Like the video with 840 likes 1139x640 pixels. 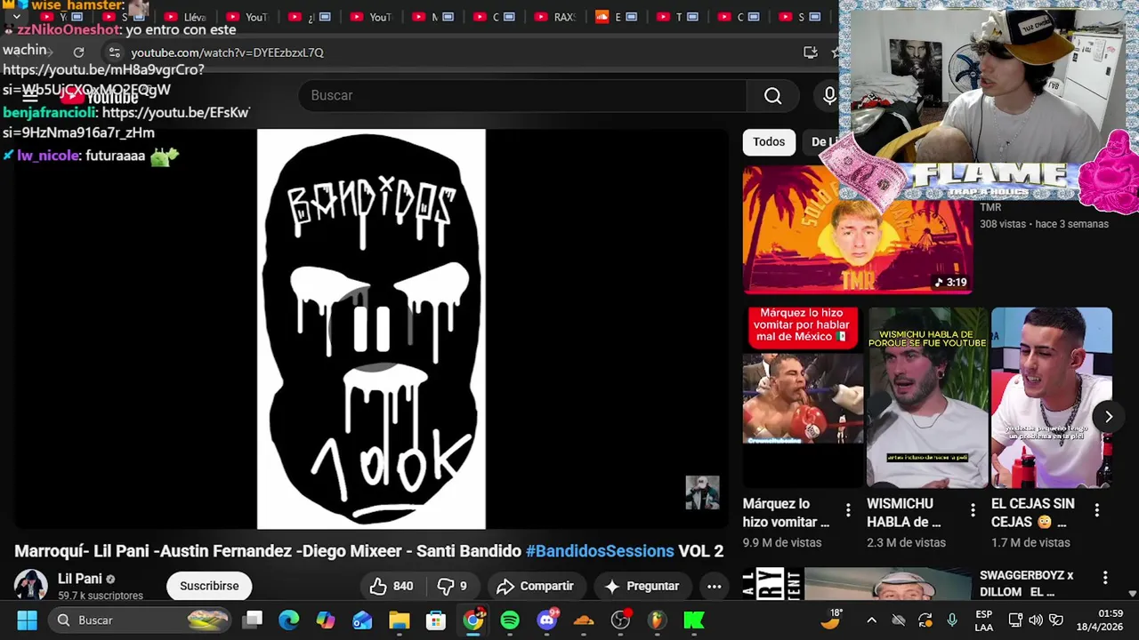pos(392,586)
